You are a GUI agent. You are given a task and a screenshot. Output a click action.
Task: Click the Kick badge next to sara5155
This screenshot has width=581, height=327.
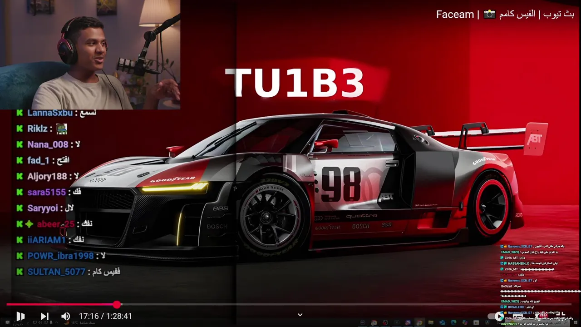pos(20,192)
